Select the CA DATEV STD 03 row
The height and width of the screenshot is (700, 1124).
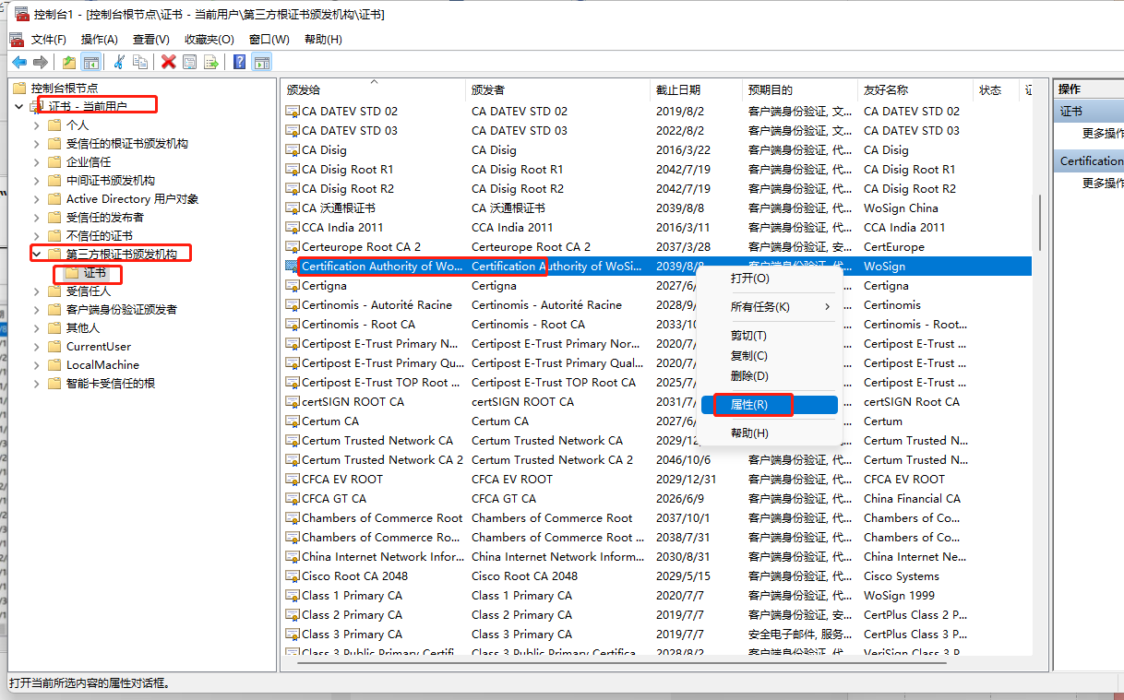[x=658, y=130]
